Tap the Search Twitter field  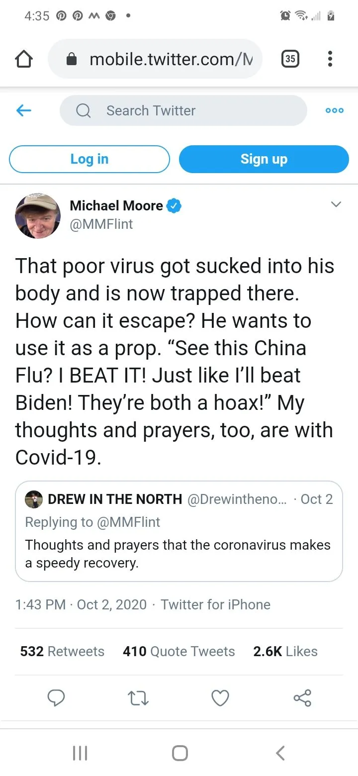pyautogui.click(x=183, y=110)
